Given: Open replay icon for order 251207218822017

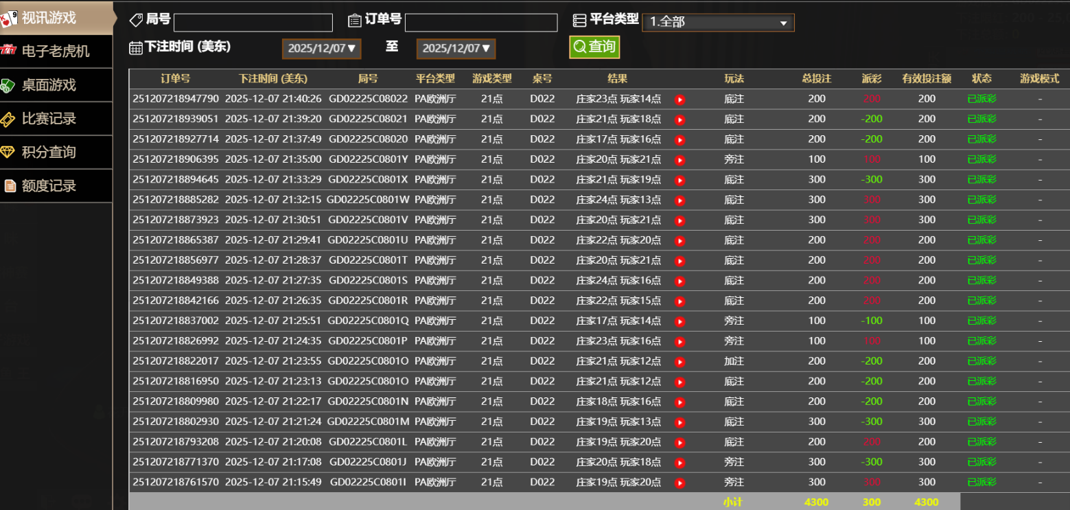Looking at the screenshot, I should [x=679, y=362].
